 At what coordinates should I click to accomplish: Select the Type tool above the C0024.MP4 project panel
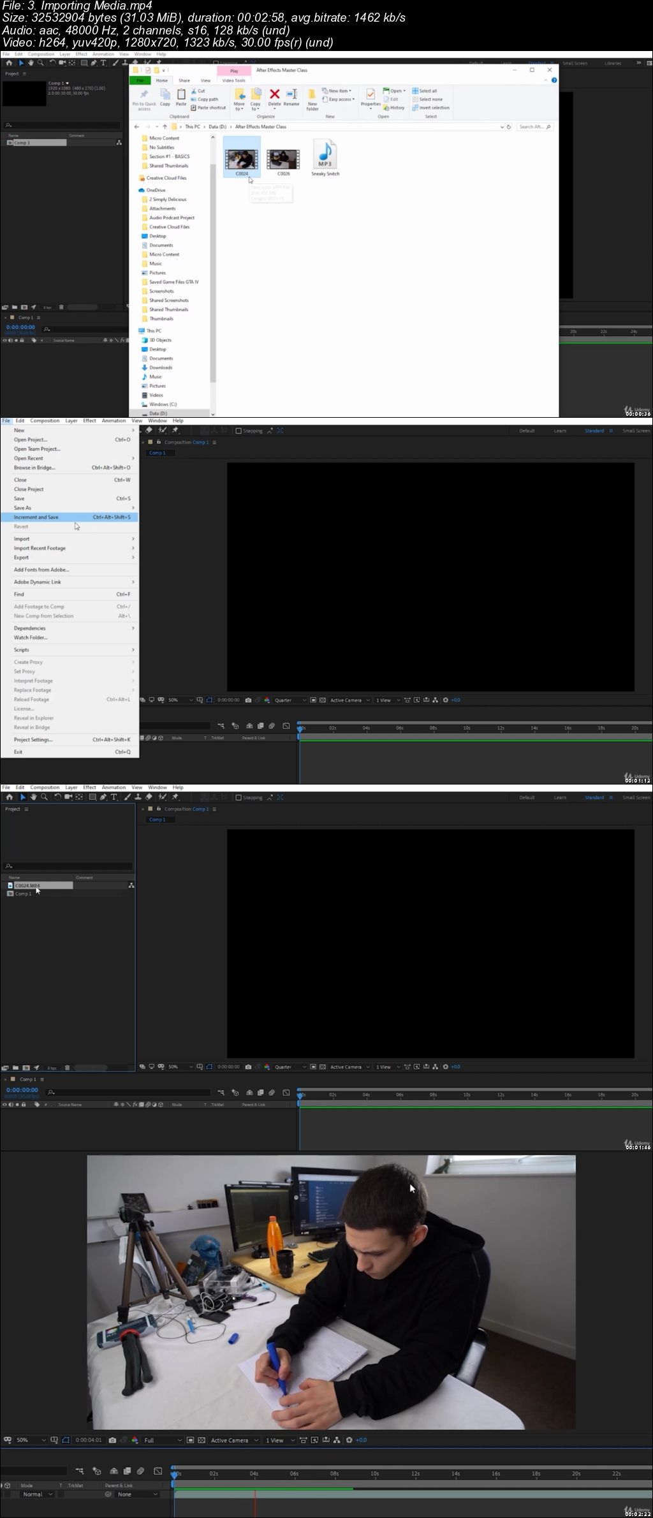coord(114,797)
